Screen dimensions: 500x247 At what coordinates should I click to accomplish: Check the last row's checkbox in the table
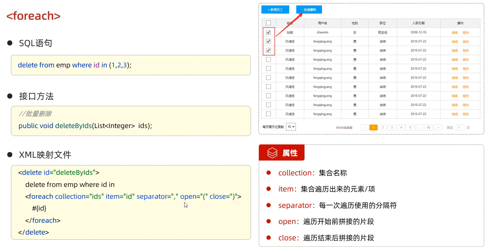(x=268, y=114)
